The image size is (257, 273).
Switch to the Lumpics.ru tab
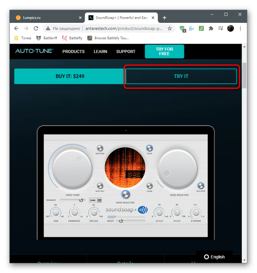click(47, 18)
